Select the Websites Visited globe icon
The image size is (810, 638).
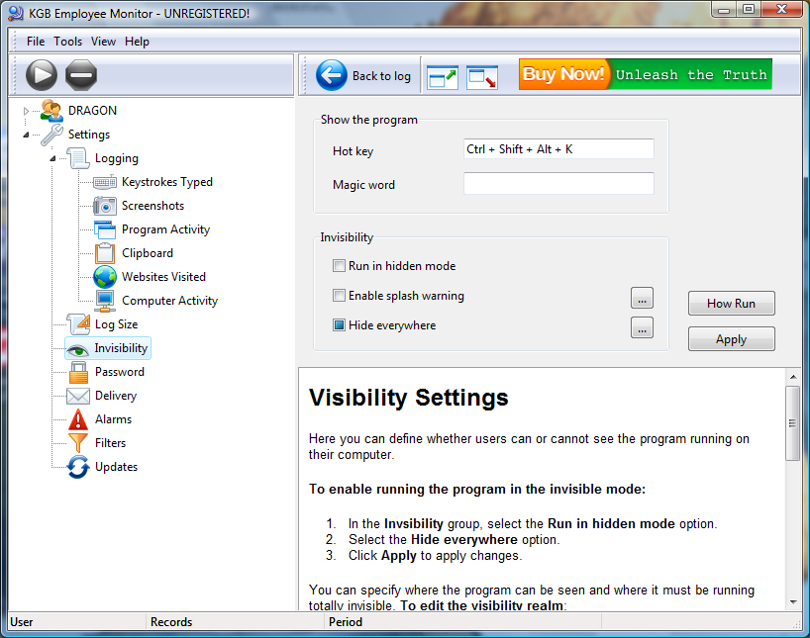click(x=105, y=277)
